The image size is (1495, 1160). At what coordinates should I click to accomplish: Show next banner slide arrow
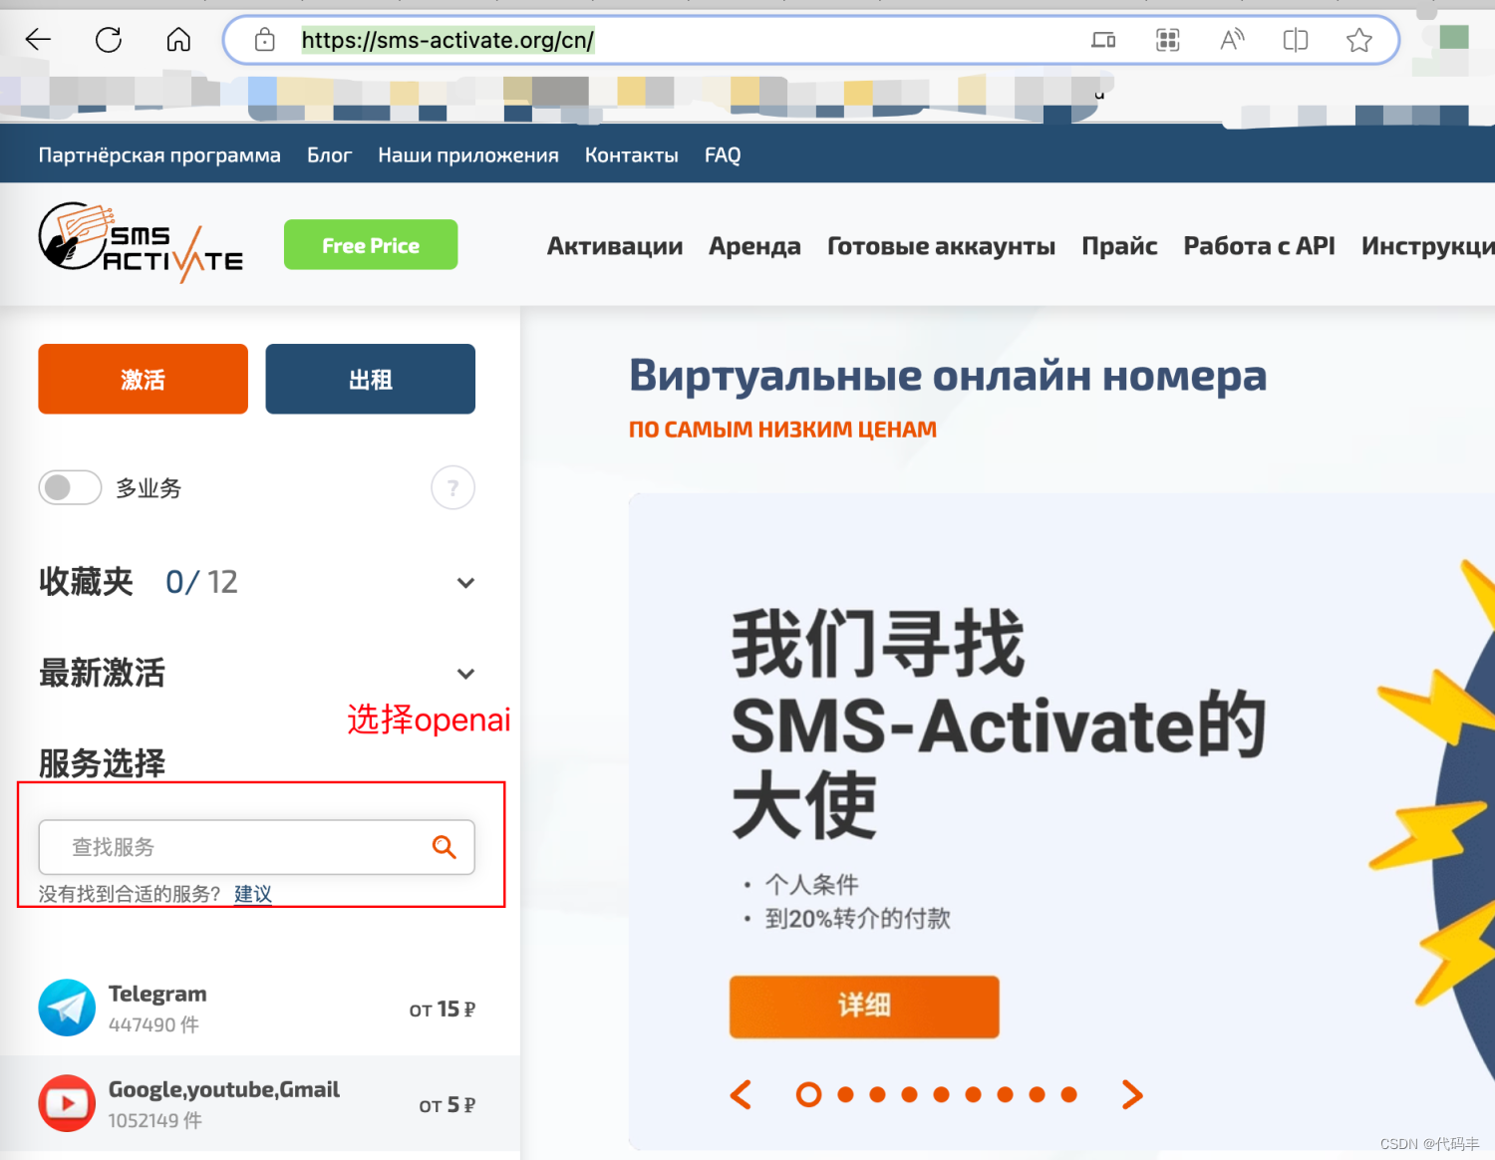pos(1132,1094)
